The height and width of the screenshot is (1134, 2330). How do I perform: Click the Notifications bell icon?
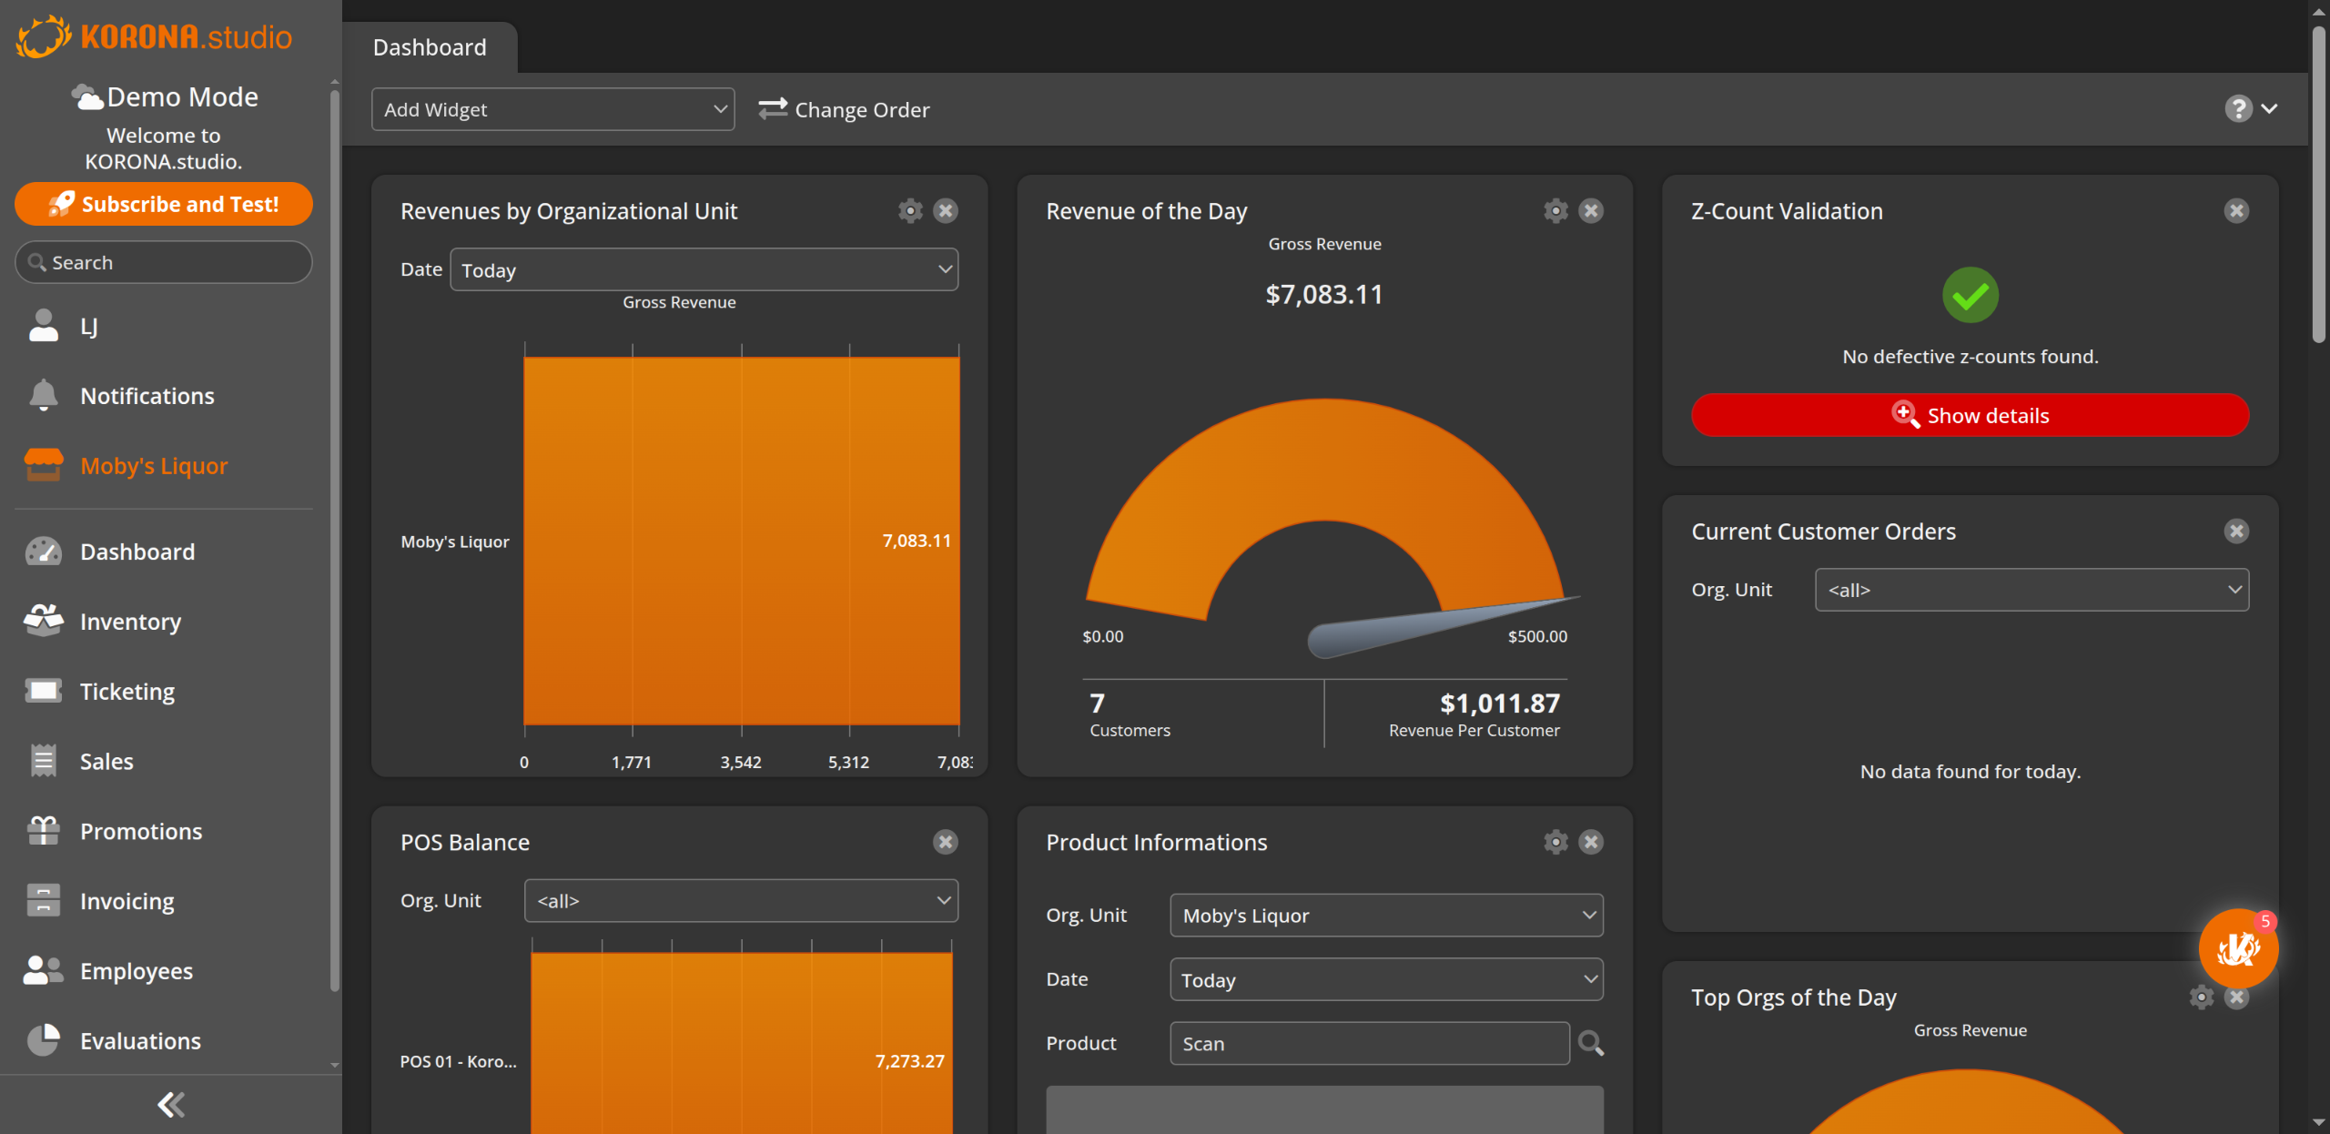pos(43,396)
